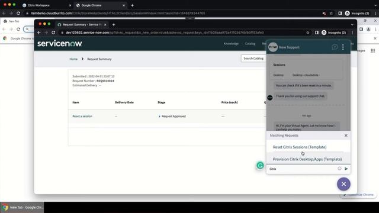Open the outer browser side panel icon

click(340, 13)
